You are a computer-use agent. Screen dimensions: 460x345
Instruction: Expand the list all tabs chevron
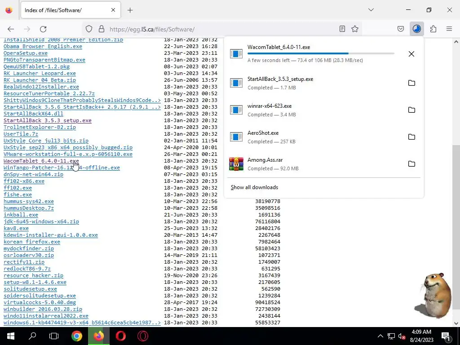[371, 10]
